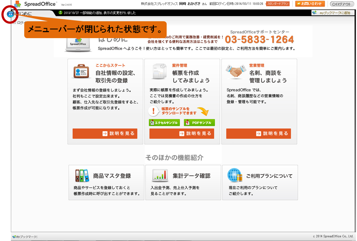Click the そのほかの機能紹介 heading

174,157
